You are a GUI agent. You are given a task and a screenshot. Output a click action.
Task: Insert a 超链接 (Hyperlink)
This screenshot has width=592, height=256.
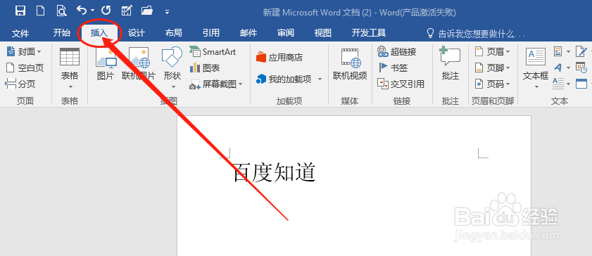pyautogui.click(x=396, y=51)
